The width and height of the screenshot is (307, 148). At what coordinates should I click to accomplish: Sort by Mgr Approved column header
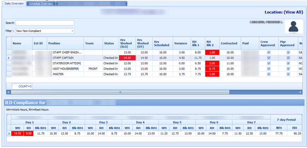coord(288,43)
